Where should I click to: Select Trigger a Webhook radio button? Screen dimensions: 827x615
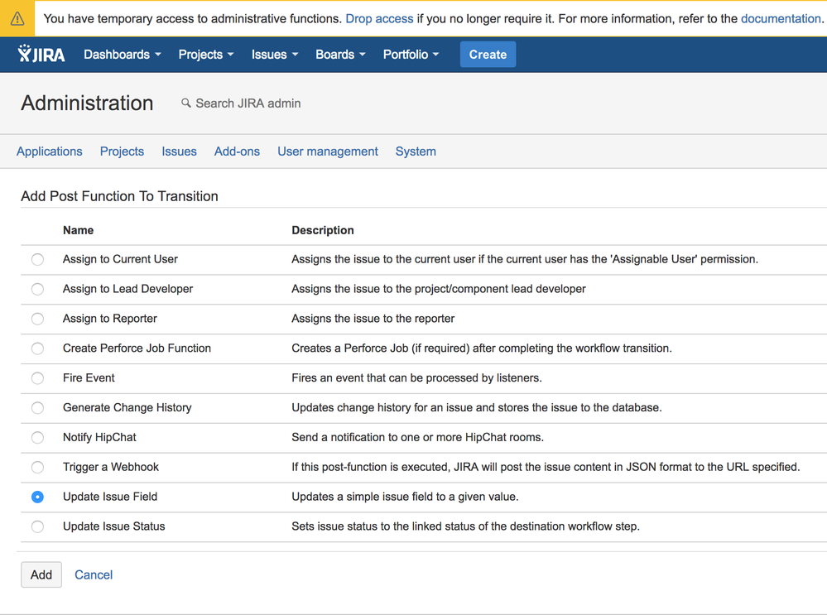pos(37,468)
